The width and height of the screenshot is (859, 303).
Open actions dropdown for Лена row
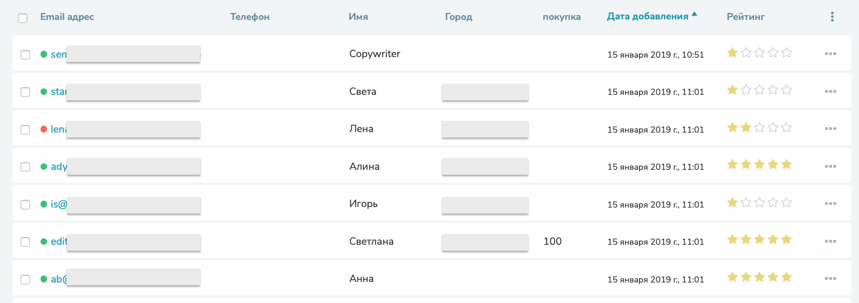(x=830, y=129)
